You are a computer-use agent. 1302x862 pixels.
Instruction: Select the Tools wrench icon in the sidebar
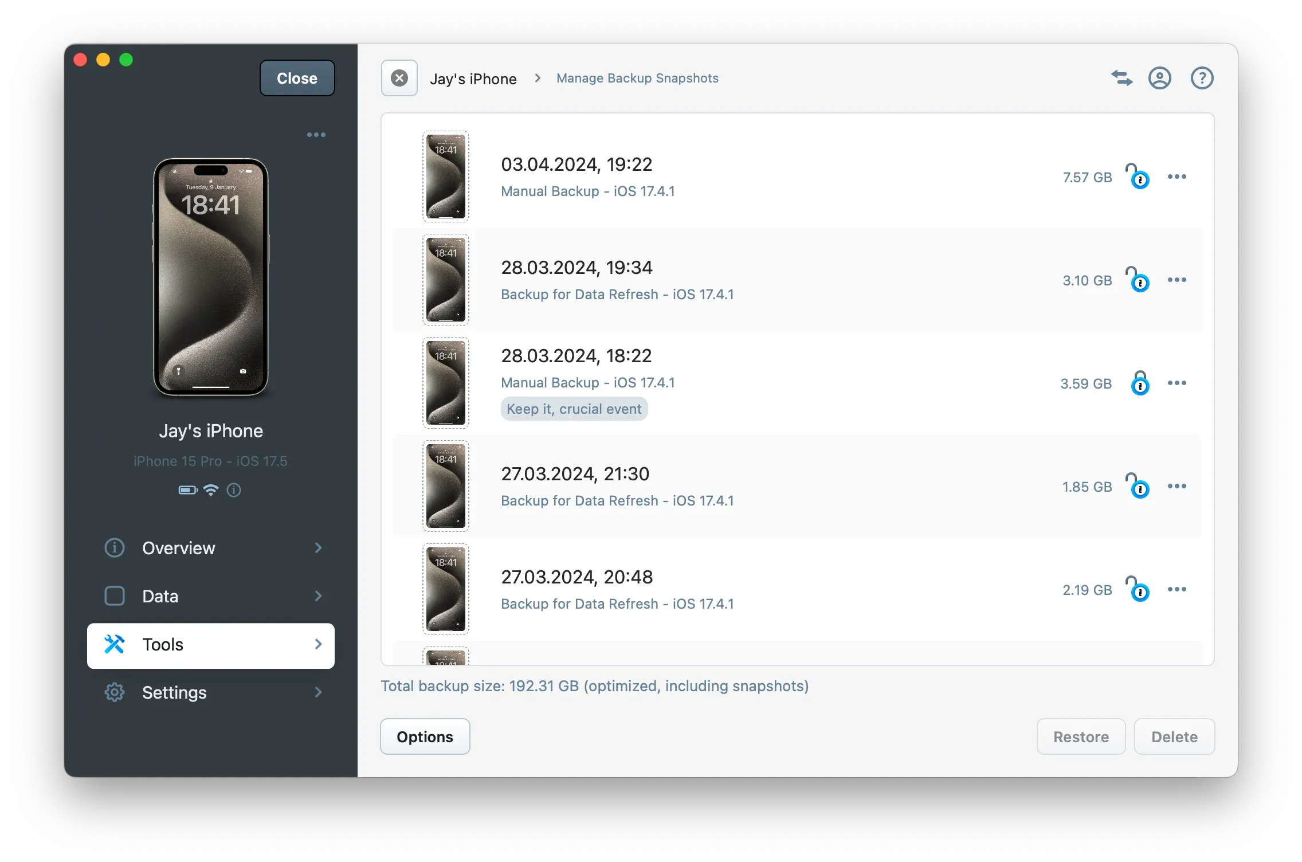point(115,644)
